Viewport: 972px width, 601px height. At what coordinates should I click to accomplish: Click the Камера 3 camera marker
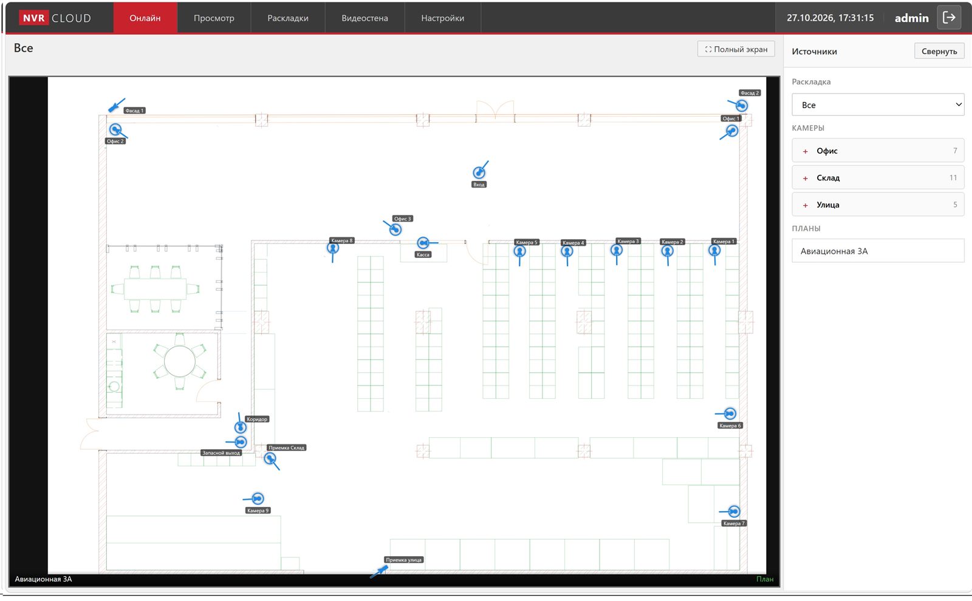click(x=617, y=250)
